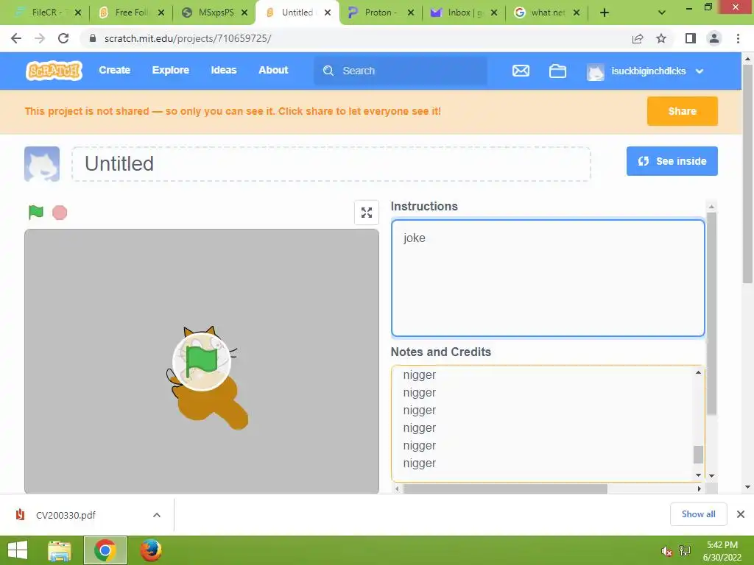
Task: Open the Scratch messages envelope icon
Action: 521,71
